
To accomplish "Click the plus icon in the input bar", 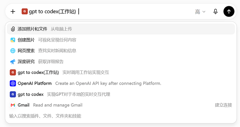I will tap(13, 11).
